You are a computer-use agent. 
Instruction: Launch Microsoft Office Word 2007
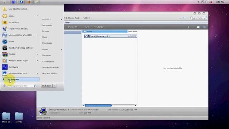(x=20, y=35)
